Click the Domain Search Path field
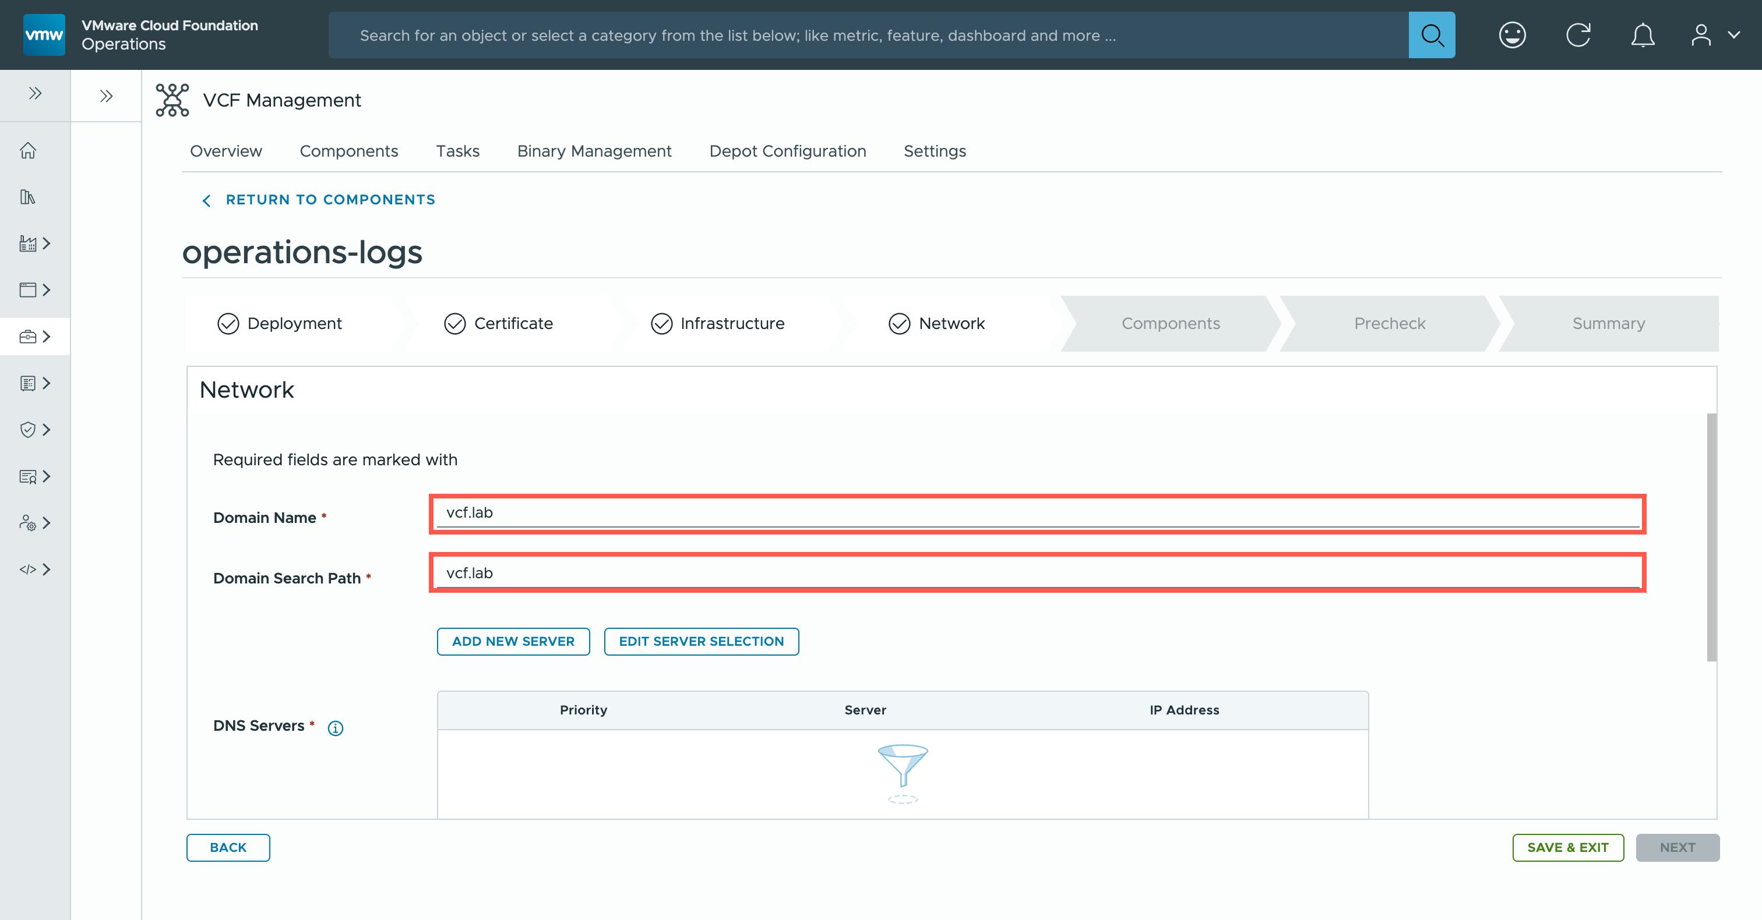1762x920 pixels. [x=1037, y=573]
